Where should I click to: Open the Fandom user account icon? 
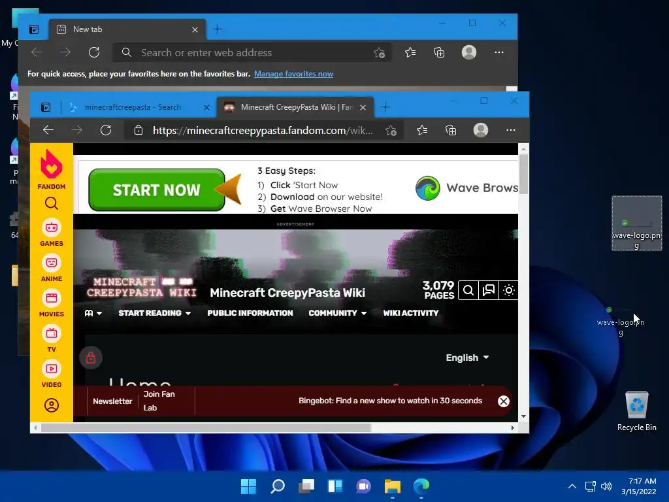point(51,405)
